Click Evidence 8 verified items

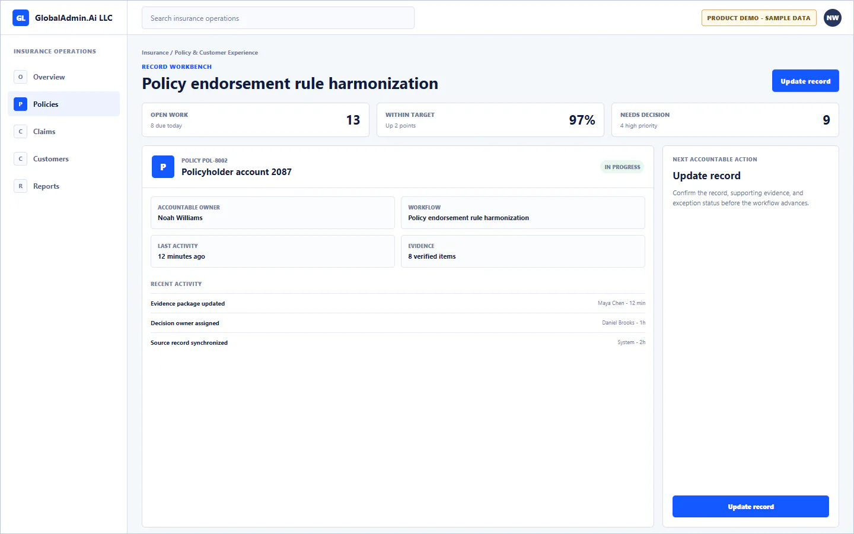point(523,251)
